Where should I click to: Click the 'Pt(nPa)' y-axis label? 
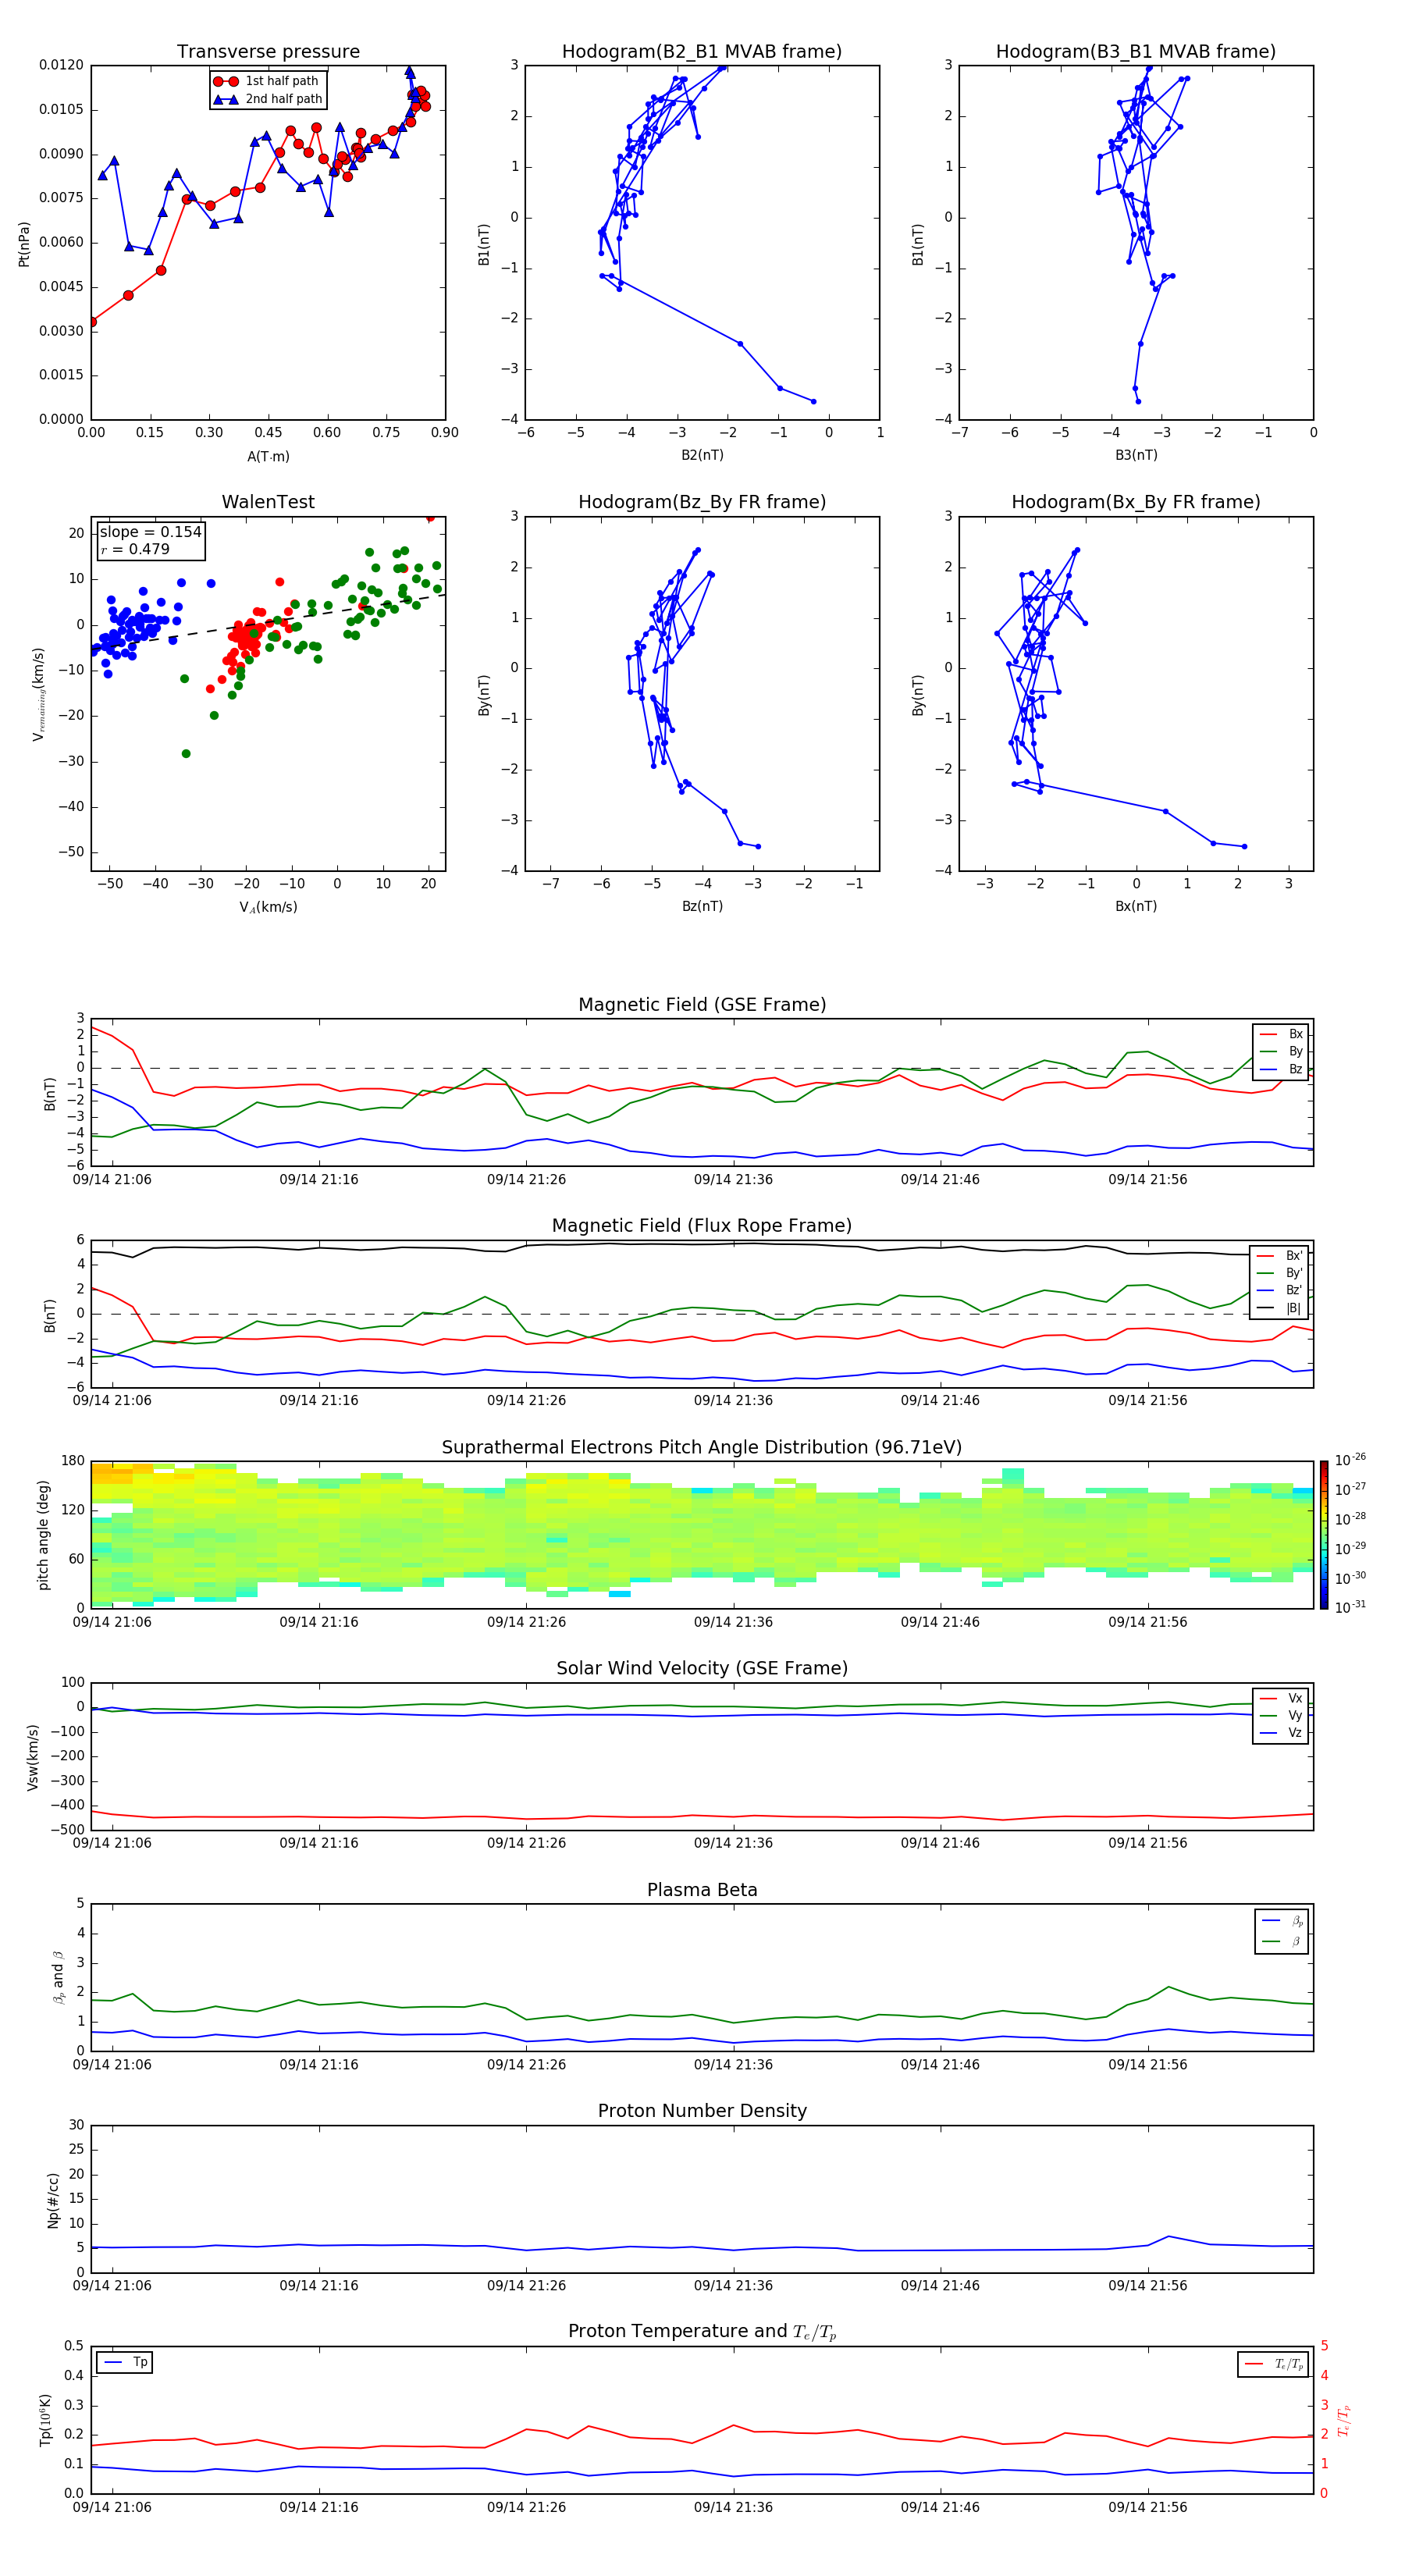point(24,244)
